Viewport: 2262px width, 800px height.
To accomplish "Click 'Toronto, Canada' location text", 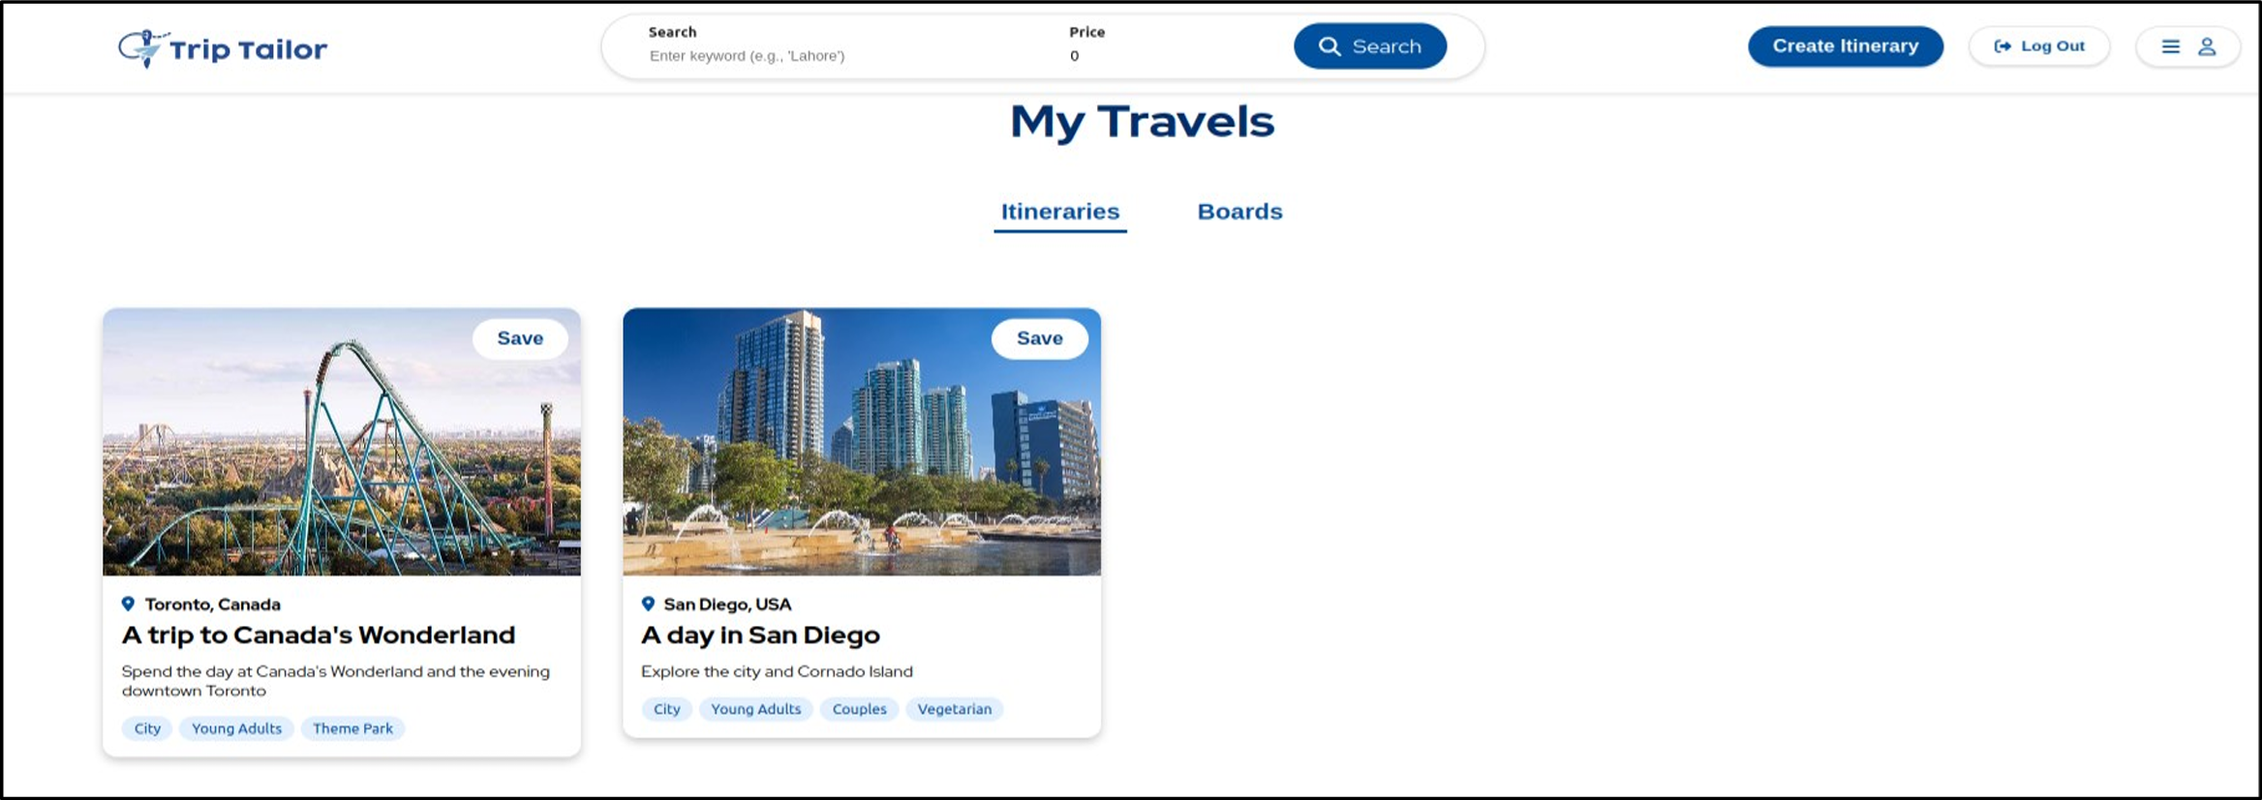I will pyautogui.click(x=213, y=605).
